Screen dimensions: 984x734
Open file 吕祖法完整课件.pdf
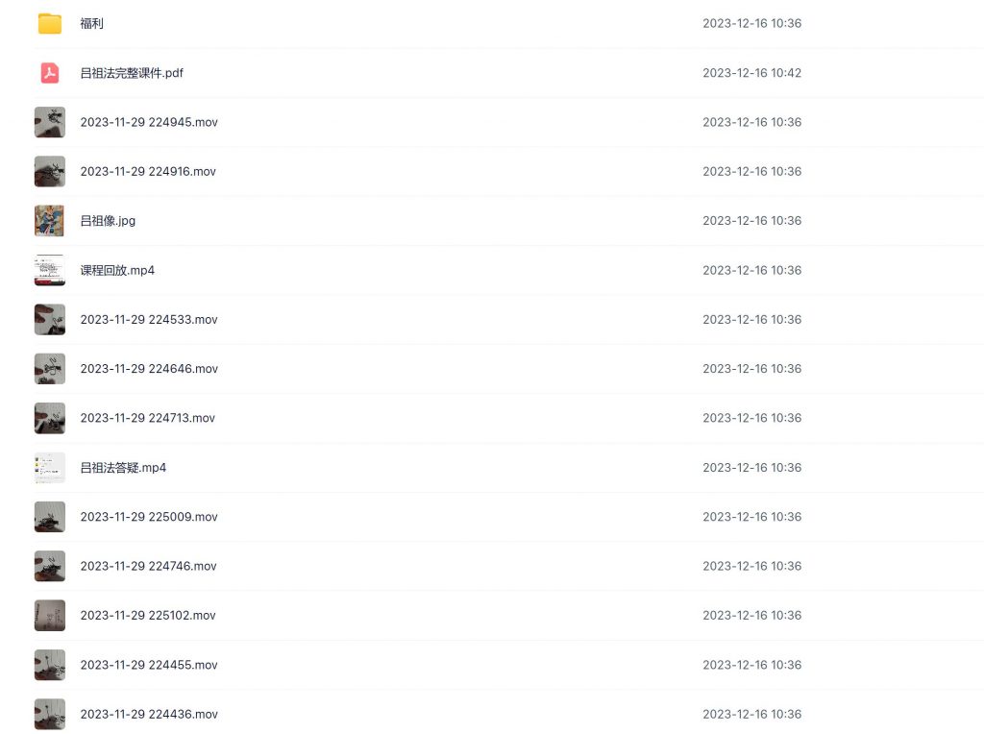(132, 73)
